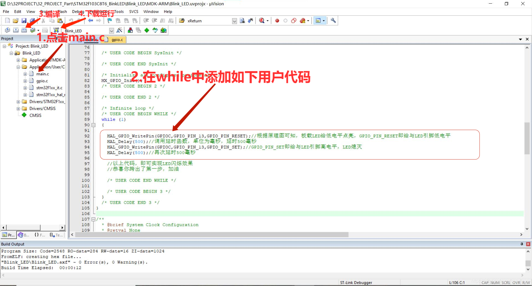
Task: Switch to the Functions panel tab
Action: (40, 235)
